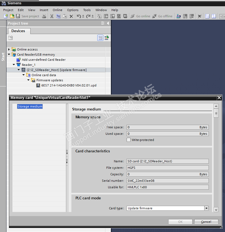This screenshot has height=232, width=225.
Task: Expand the Online access node
Action: tap(9, 49)
